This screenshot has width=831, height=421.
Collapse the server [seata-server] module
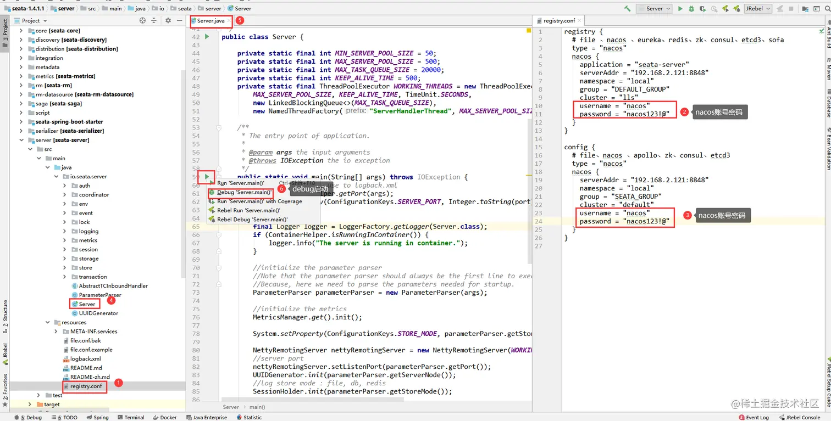[x=21, y=140]
